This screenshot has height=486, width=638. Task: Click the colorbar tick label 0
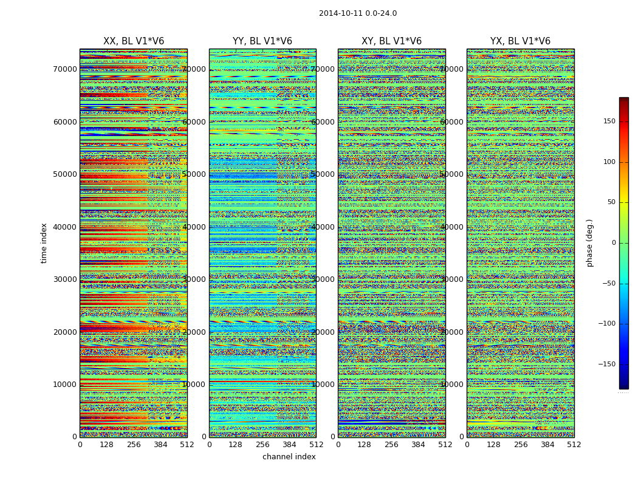614,243
